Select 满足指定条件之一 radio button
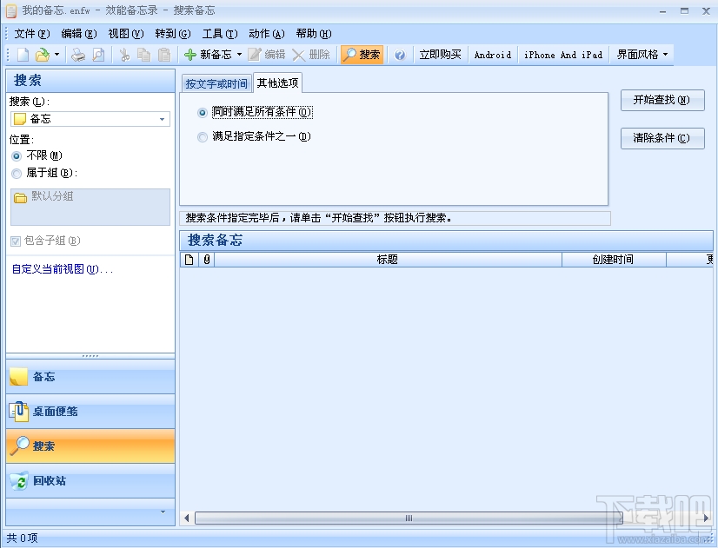The width and height of the screenshot is (718, 548). (x=203, y=136)
